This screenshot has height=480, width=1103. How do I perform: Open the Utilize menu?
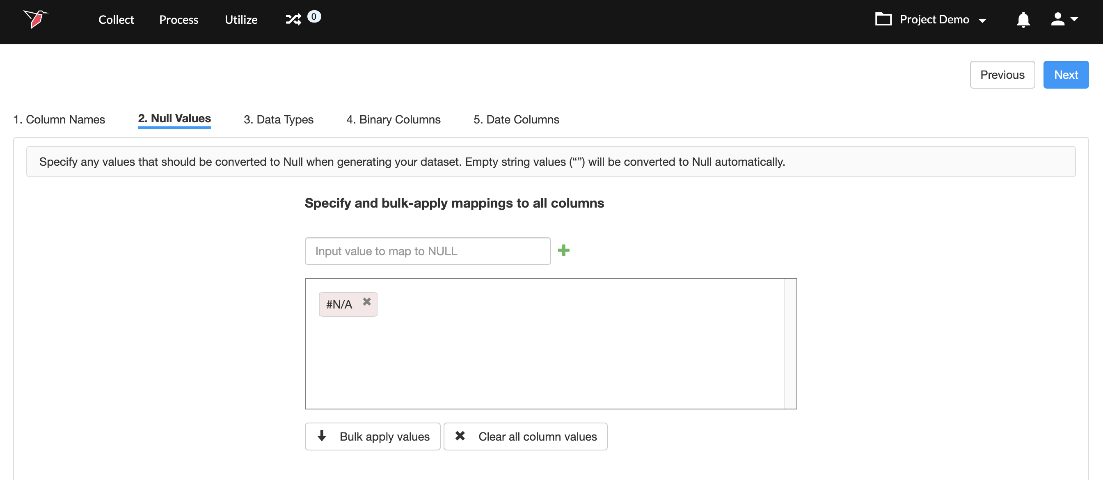(x=241, y=20)
